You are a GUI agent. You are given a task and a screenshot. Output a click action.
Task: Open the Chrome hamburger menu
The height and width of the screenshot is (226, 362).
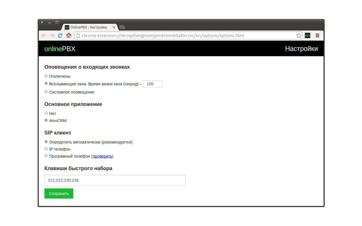coord(317,35)
